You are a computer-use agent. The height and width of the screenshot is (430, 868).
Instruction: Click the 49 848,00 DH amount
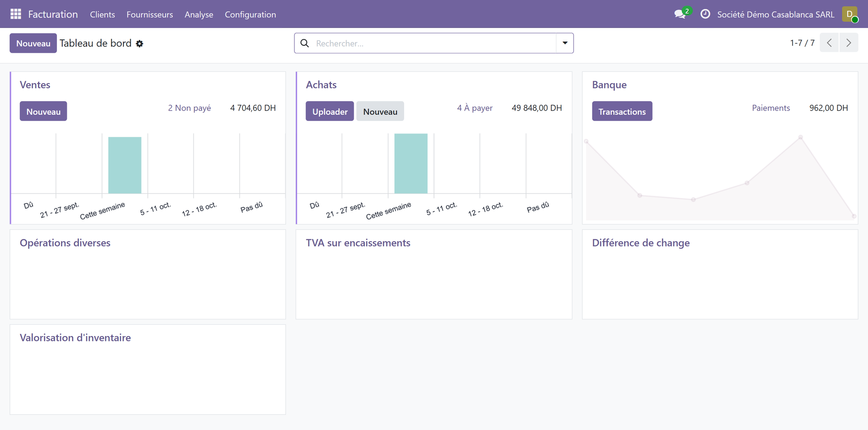537,108
